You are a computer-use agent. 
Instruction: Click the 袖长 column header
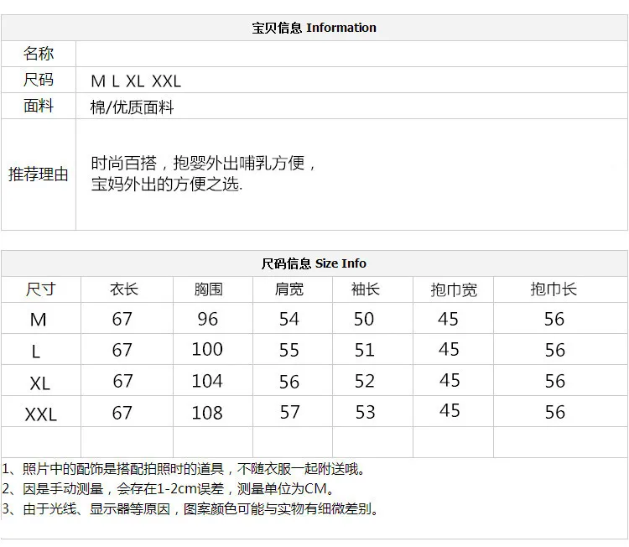[x=366, y=289]
